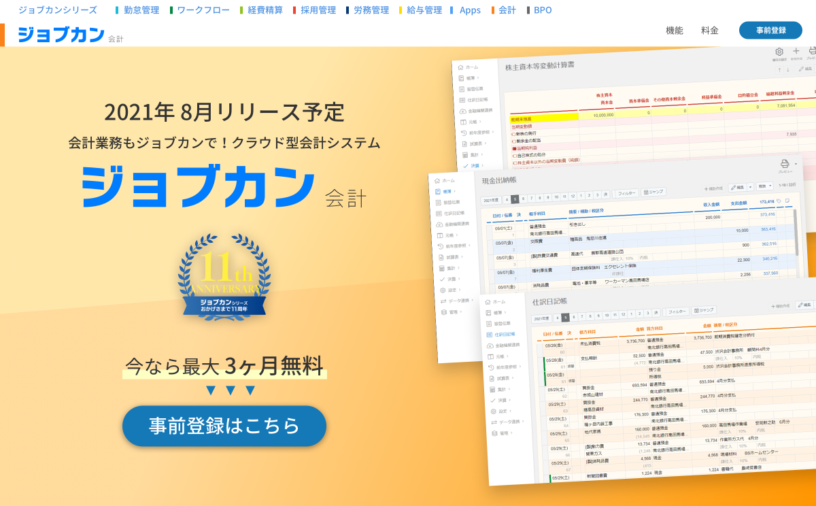The height and width of the screenshot is (506, 816).
Task: Click 振替伝票 icon in 株主資本等変動計算書 window
Action: [x=461, y=89]
